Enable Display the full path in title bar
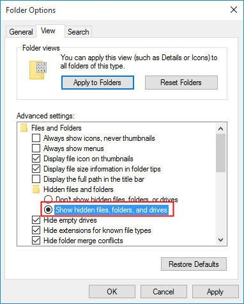The image size is (244, 304). point(36,179)
